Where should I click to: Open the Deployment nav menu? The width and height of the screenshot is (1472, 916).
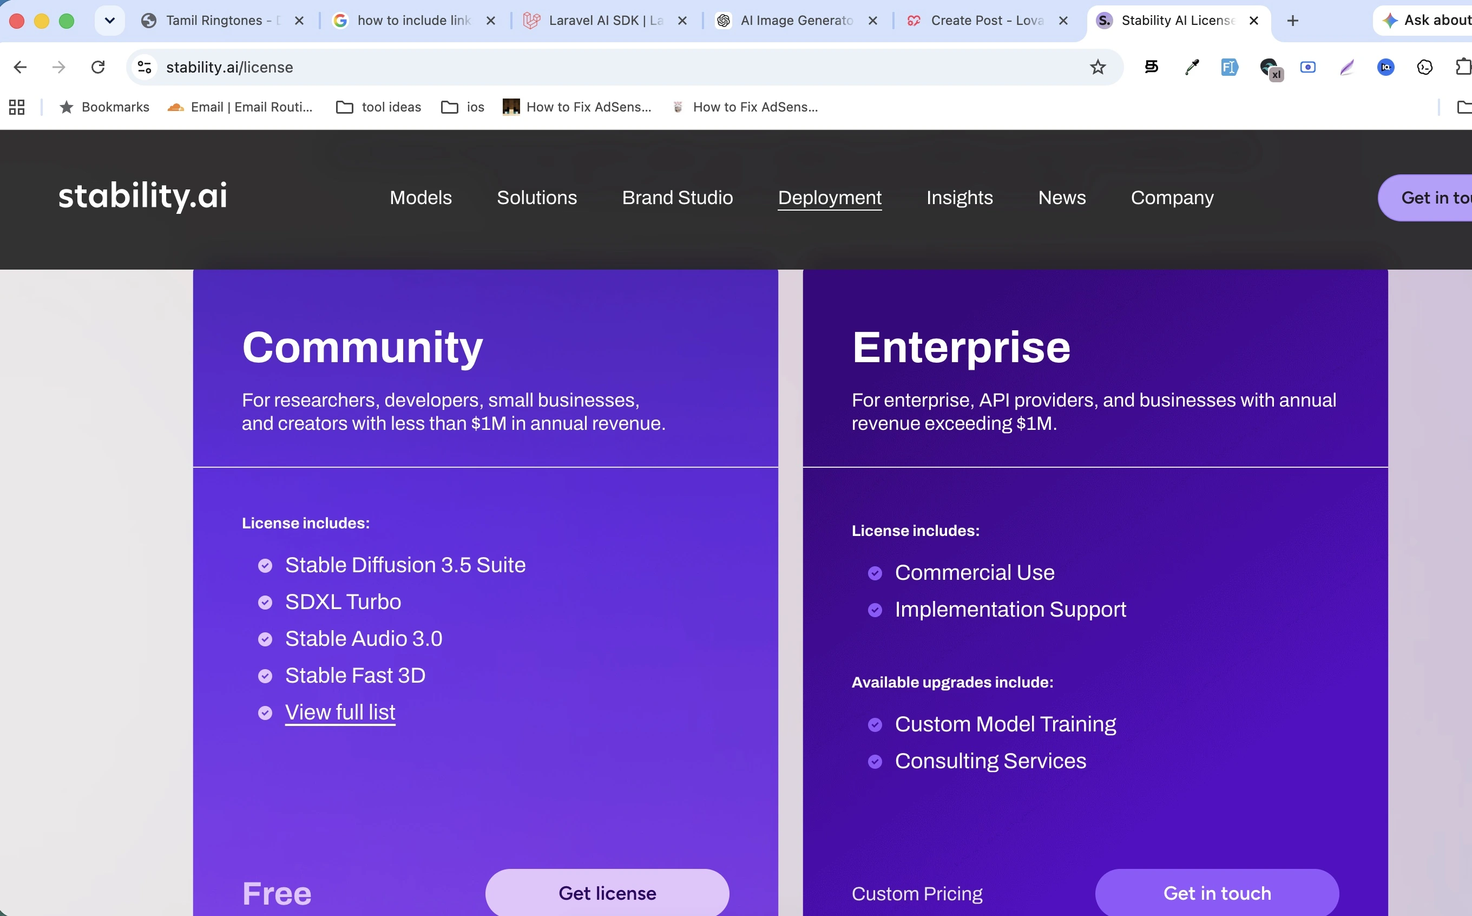tap(830, 198)
